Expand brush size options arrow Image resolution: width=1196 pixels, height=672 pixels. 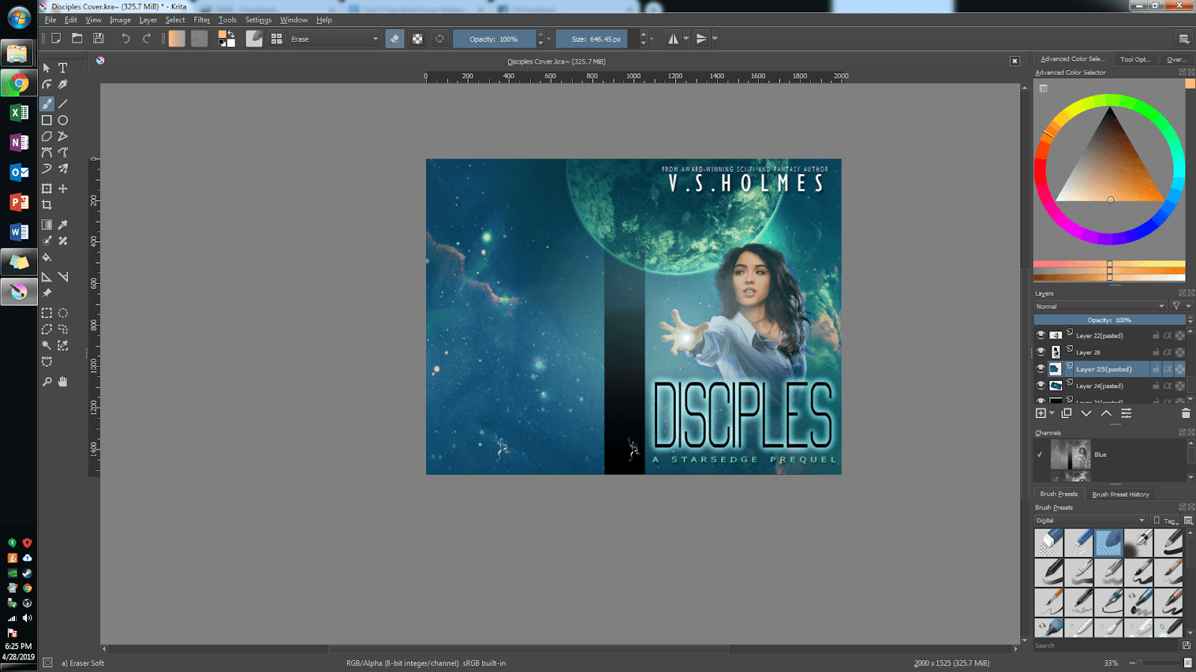point(652,39)
